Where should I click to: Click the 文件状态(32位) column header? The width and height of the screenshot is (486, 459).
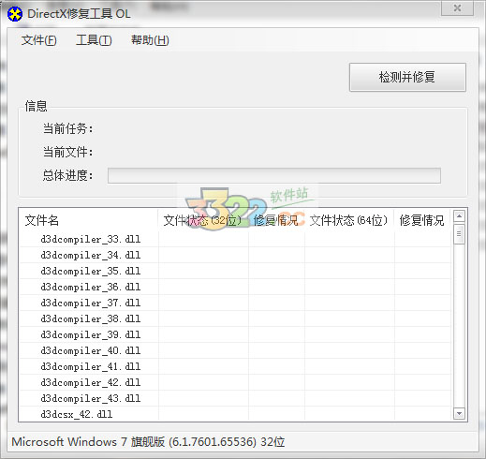(x=203, y=220)
